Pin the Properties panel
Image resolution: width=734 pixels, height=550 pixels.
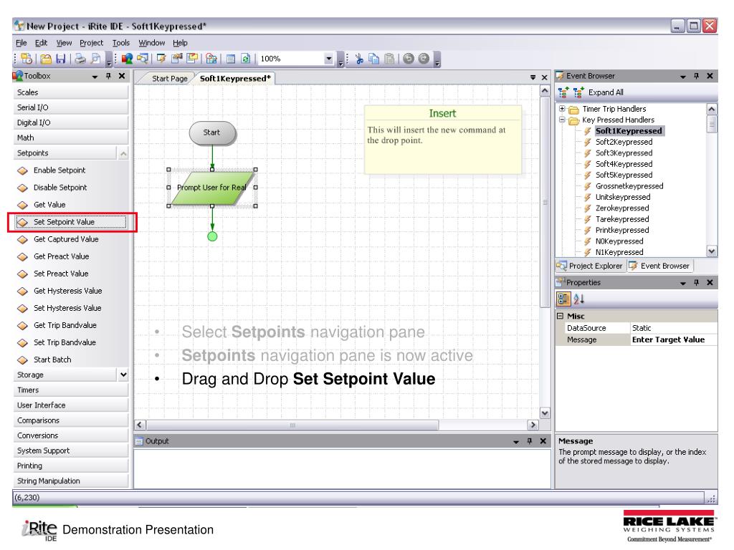[x=697, y=282]
